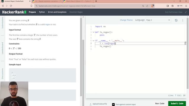The height and width of the screenshot is (106, 189).
Task: Click the Output Format heading
Action: tap(16, 54)
